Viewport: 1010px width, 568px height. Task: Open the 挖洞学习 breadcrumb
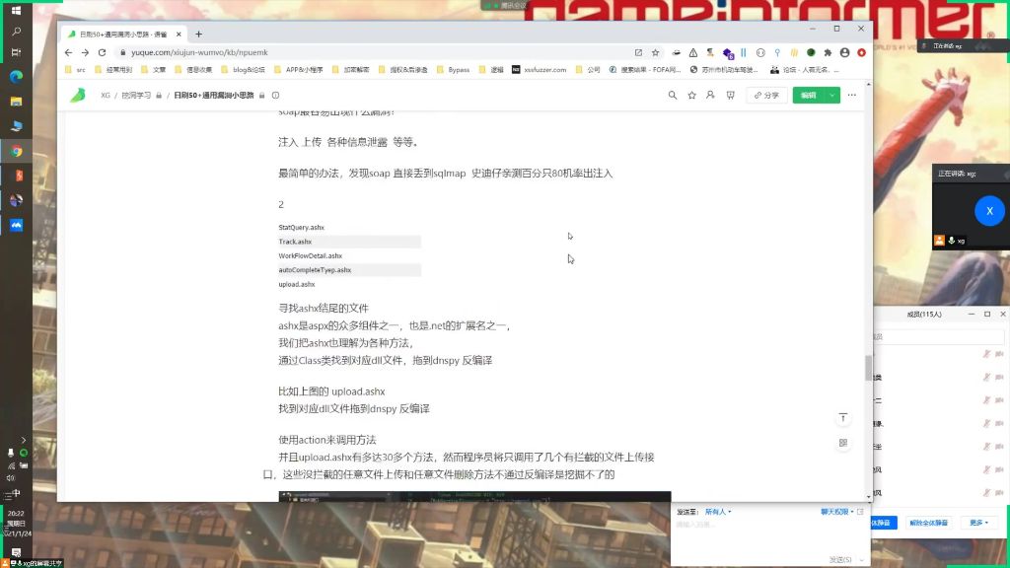[x=136, y=96]
